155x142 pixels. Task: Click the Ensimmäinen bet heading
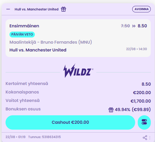(x=24, y=26)
